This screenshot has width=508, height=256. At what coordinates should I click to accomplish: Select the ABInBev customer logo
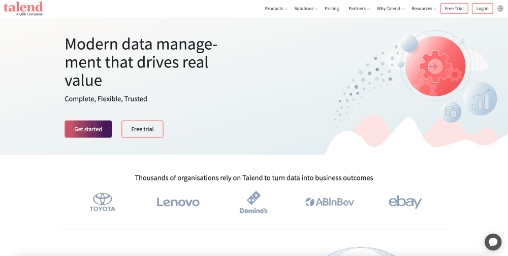(x=330, y=202)
